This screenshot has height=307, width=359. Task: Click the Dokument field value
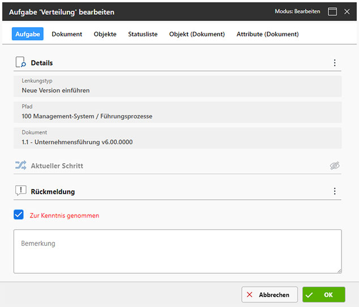pos(77,142)
